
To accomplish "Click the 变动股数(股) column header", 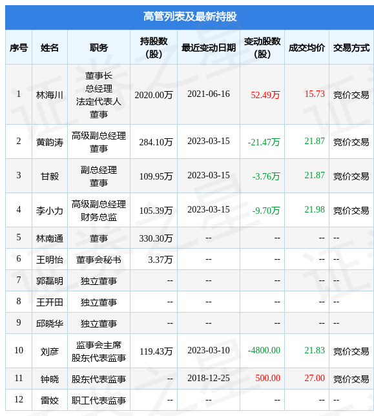I will point(262,48).
